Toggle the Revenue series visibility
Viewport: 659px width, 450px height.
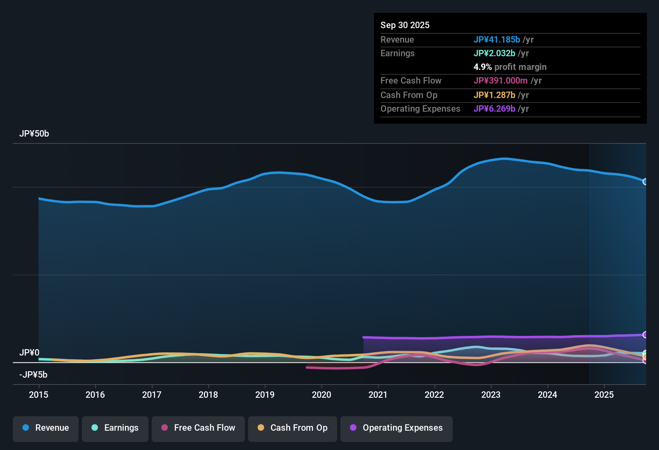45,428
